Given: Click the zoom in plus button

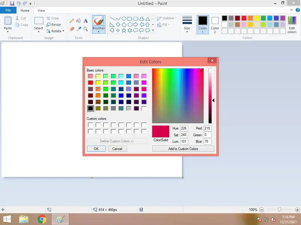Looking at the screenshot, I should pyautogui.click(x=297, y=210).
